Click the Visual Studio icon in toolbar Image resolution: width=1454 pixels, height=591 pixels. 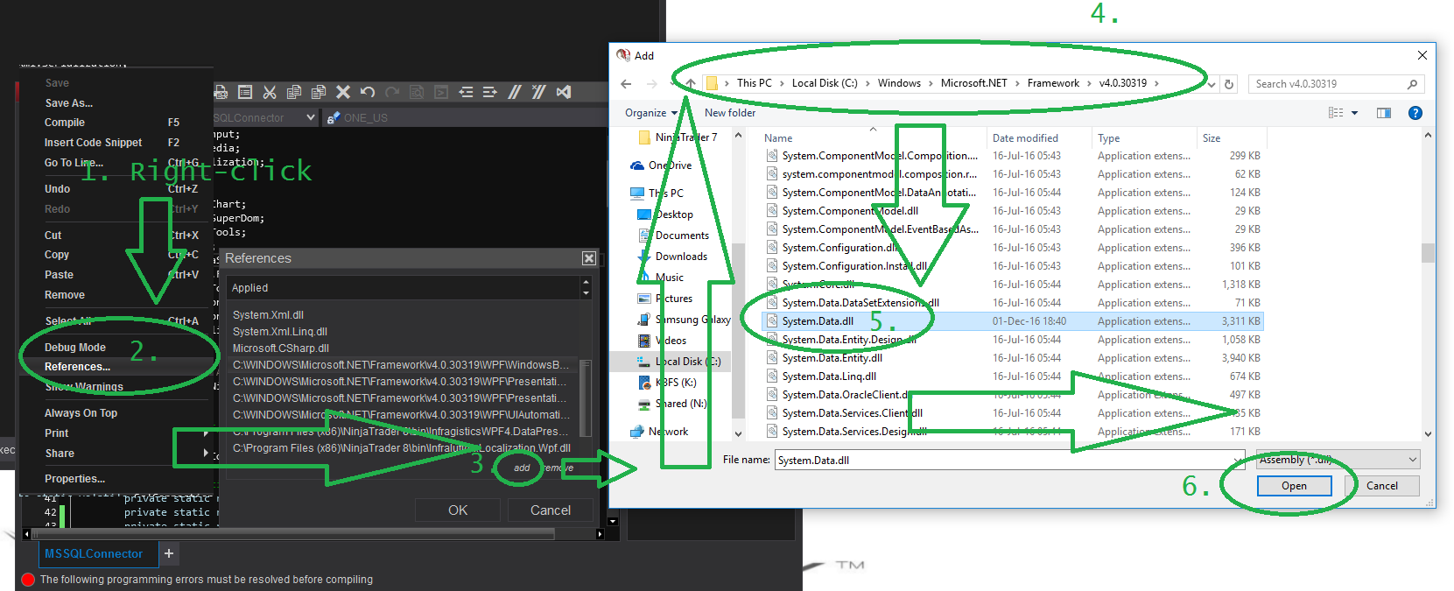[564, 92]
